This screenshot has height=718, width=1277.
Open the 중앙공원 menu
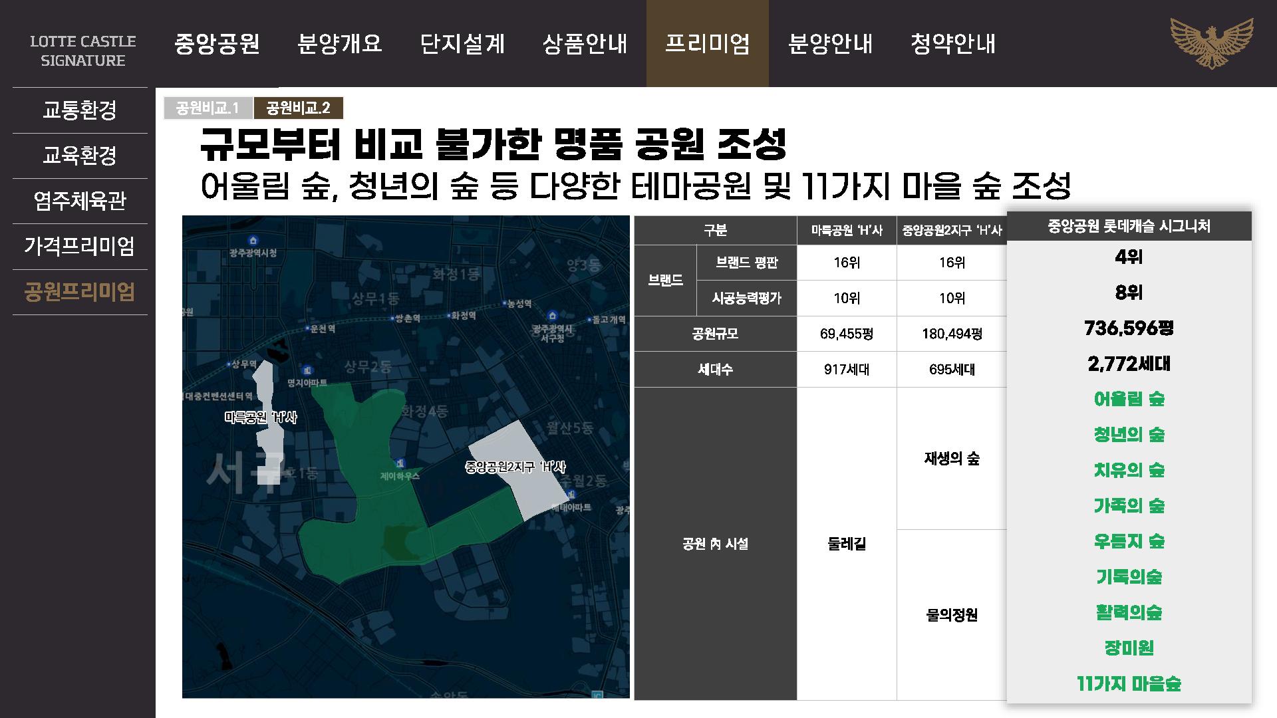point(217,43)
